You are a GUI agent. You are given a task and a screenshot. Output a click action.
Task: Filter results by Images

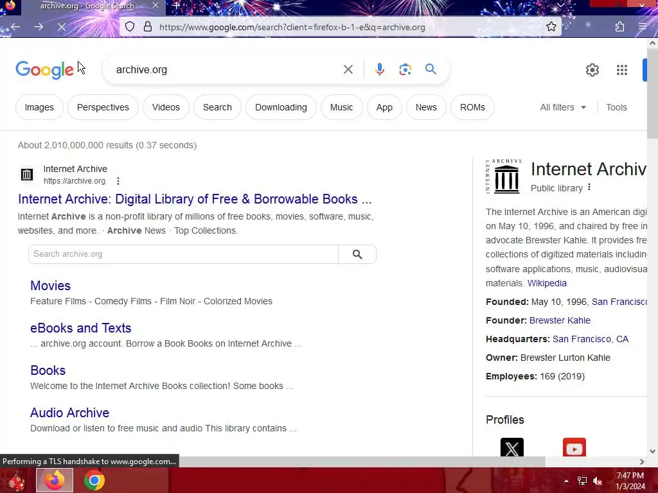(39, 107)
